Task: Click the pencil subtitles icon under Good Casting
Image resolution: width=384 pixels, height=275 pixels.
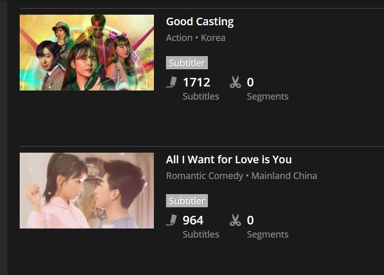Action: point(172,82)
